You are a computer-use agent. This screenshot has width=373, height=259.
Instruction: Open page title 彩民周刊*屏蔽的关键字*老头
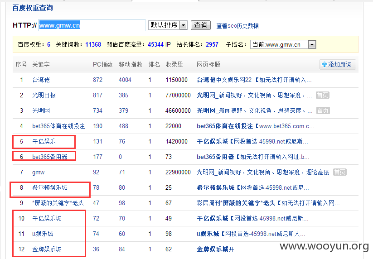coord(268,203)
